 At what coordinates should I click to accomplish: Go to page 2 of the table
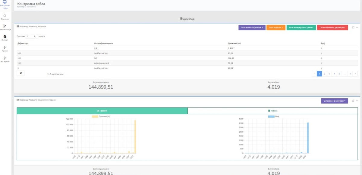click(x=325, y=73)
